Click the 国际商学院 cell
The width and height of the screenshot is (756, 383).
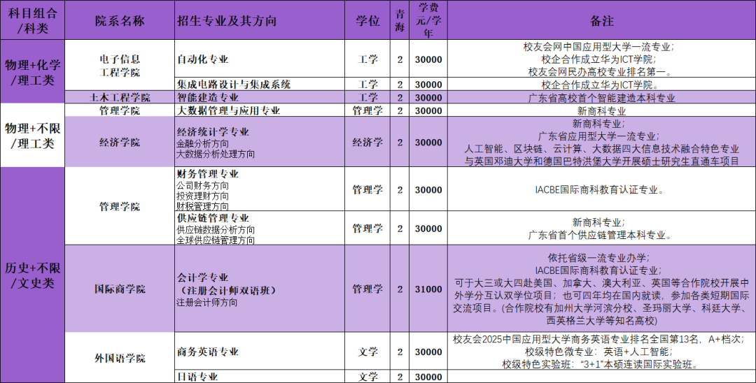(x=120, y=289)
